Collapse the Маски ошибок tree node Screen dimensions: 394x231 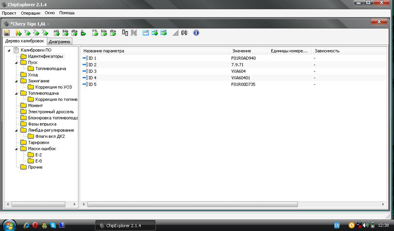16,149
